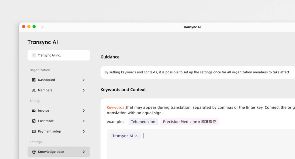295x159 pixels.
Task: Remove the Transync AI keyword tag
Action: [x=137, y=136]
